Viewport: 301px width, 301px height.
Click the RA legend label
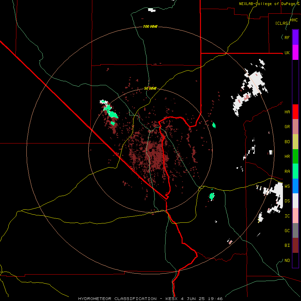287,172
